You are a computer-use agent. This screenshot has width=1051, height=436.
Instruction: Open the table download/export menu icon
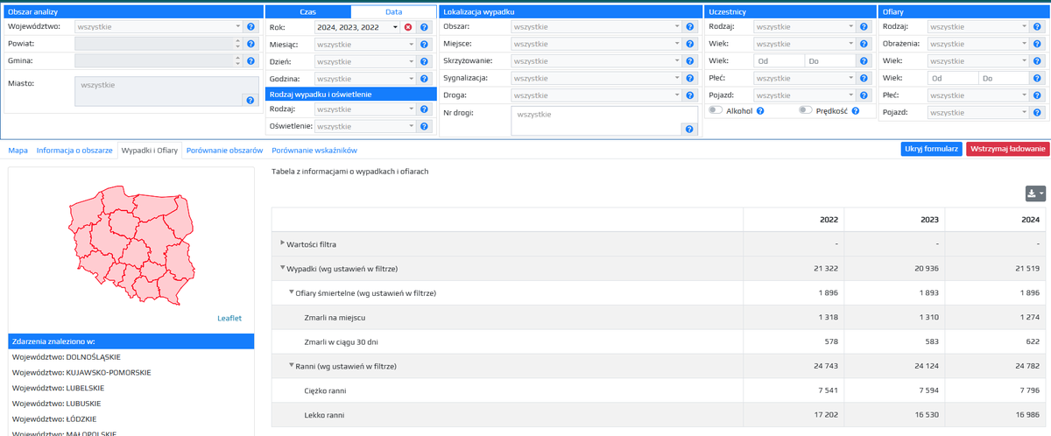[1037, 193]
